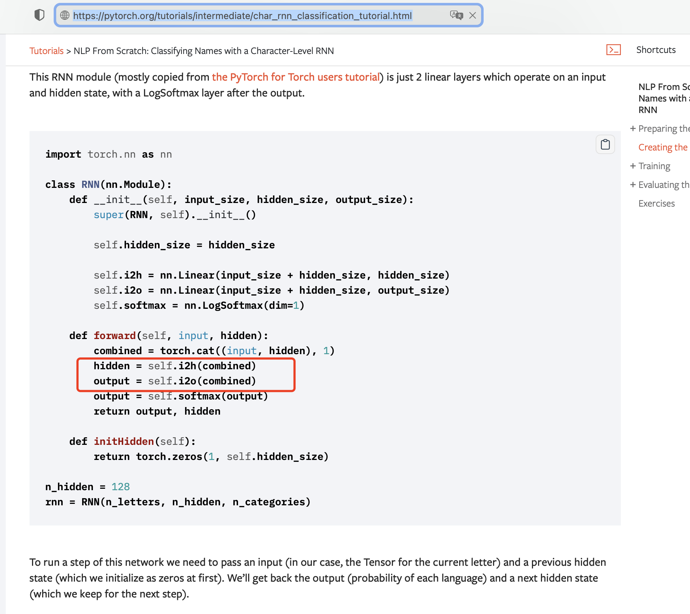
Task: Copy the code snippet using the clipboard icon
Action: coord(605,144)
